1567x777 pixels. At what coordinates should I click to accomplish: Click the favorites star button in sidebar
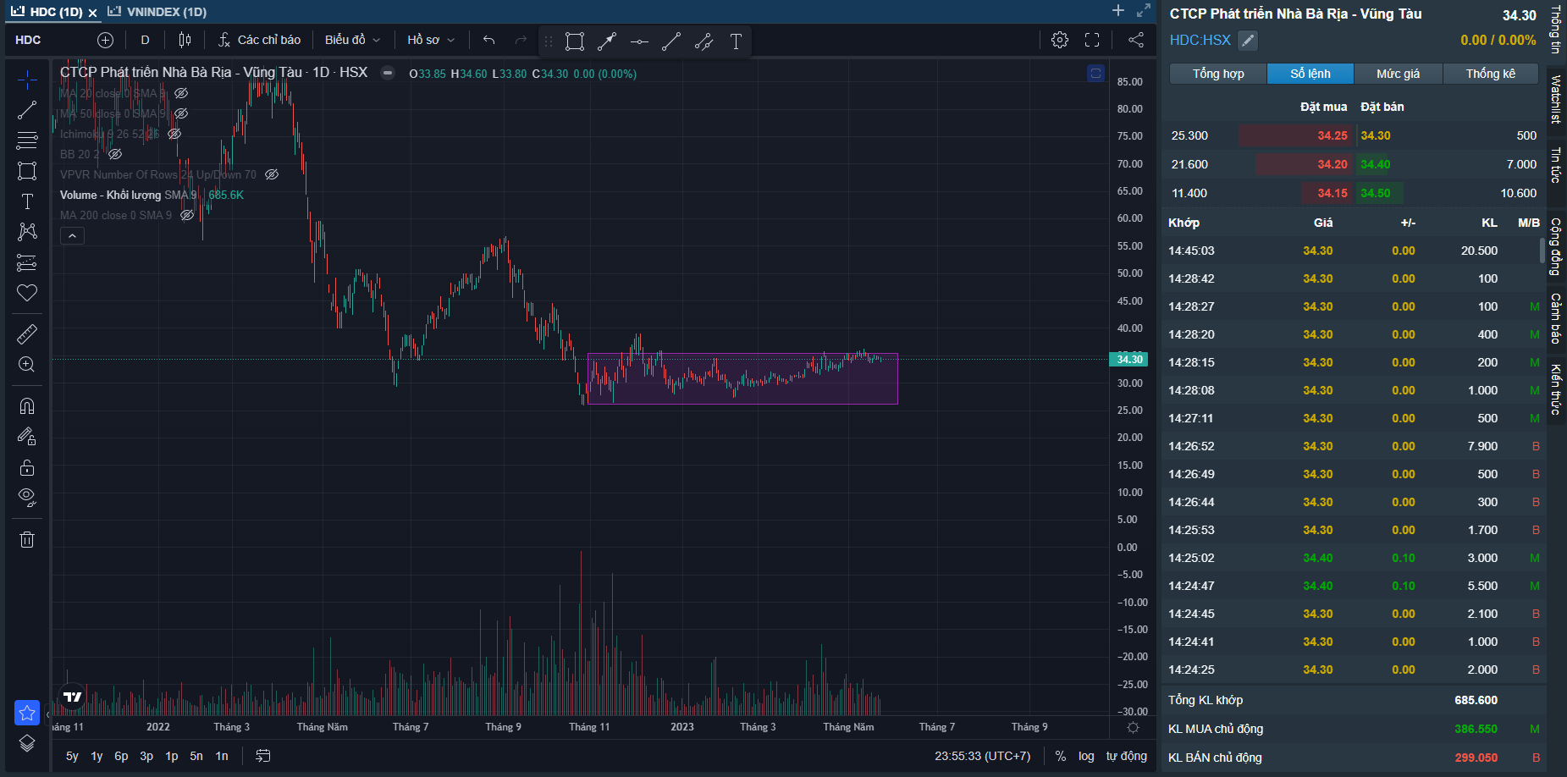(x=27, y=713)
